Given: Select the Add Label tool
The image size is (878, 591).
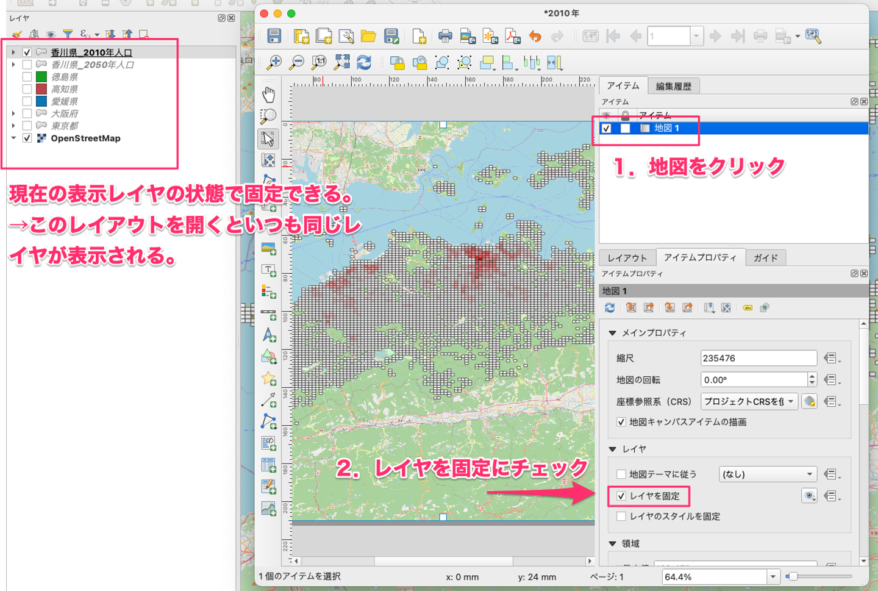Looking at the screenshot, I should click(x=268, y=270).
